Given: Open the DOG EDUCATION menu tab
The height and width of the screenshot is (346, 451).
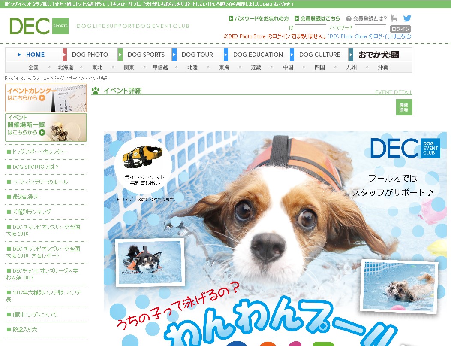Looking at the screenshot, I should pyautogui.click(x=258, y=55).
